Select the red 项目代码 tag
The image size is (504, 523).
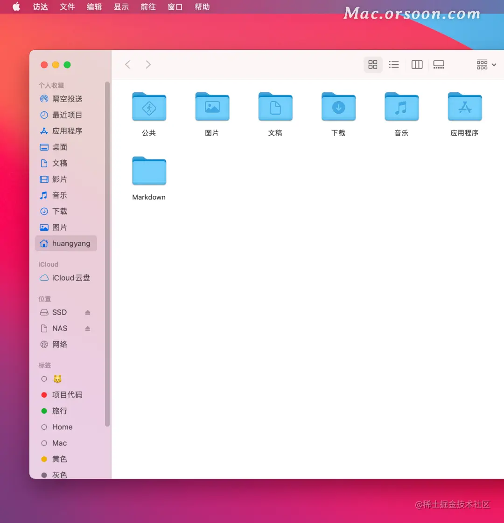tap(66, 395)
